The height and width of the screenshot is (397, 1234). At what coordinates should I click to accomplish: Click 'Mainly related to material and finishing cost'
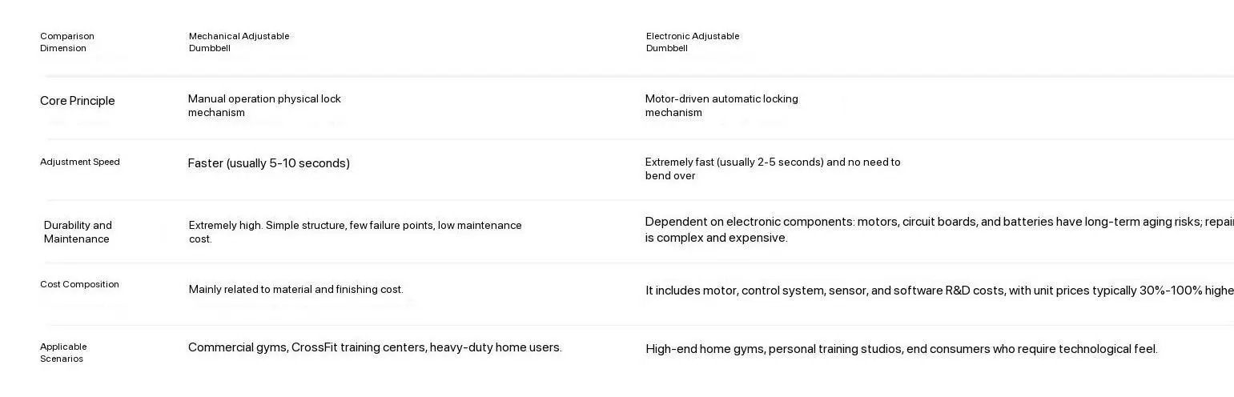click(x=296, y=289)
